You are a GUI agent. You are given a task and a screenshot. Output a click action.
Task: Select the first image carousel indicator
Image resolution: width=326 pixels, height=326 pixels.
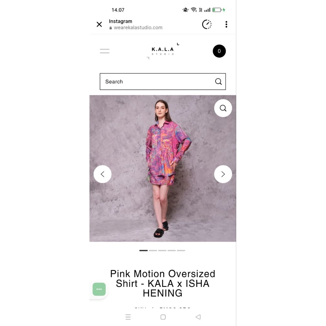pyautogui.click(x=144, y=251)
